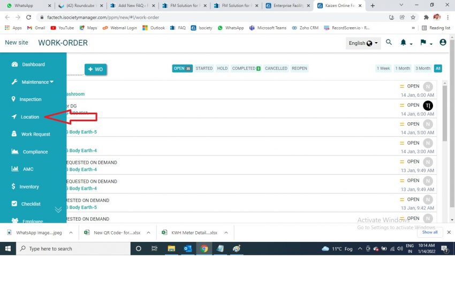Show more bookmarks chevron

click(x=413, y=28)
